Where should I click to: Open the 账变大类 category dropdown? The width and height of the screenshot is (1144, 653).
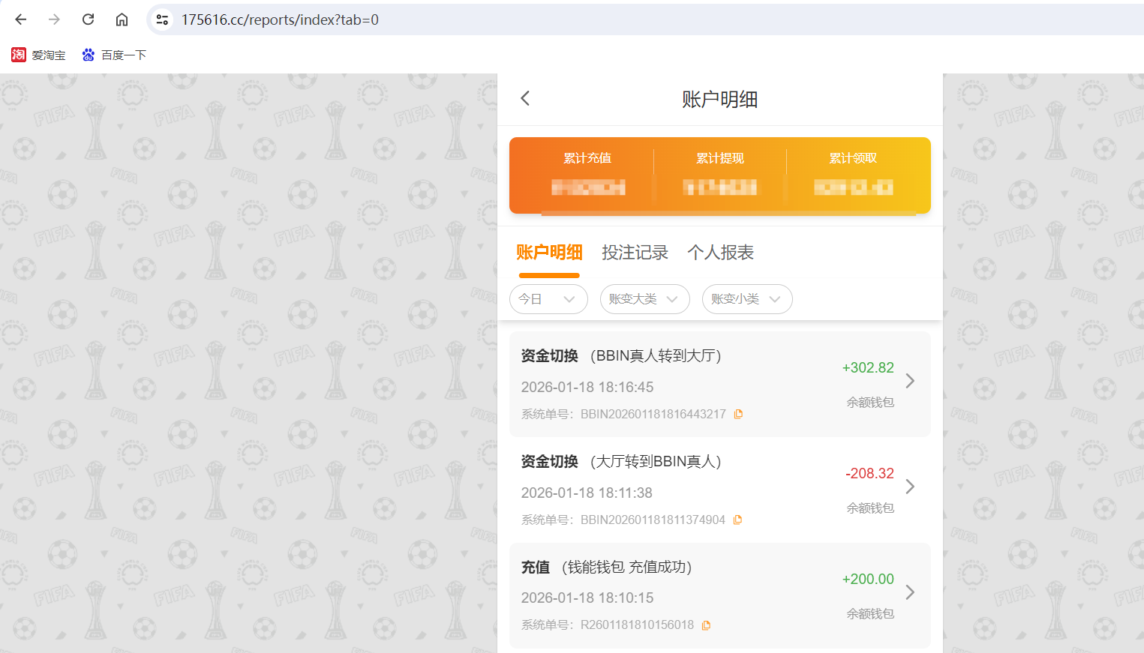[x=644, y=299]
